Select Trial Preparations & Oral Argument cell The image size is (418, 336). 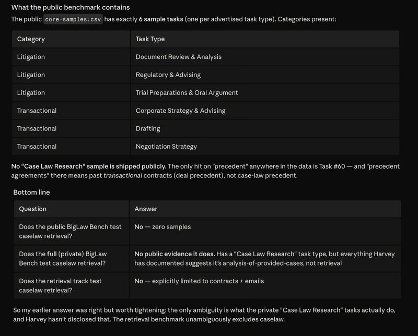[x=187, y=93]
